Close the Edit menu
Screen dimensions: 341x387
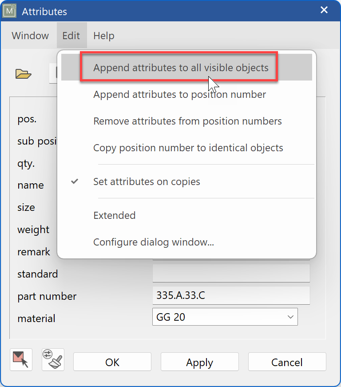coord(71,36)
